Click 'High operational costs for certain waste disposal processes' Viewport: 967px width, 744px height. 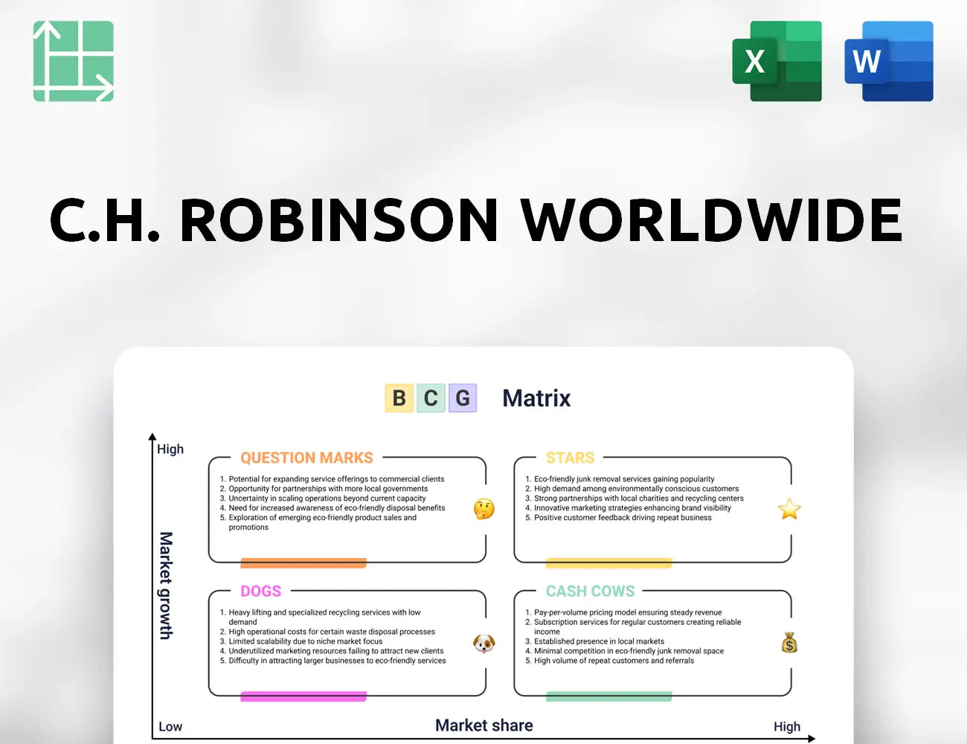click(x=332, y=632)
